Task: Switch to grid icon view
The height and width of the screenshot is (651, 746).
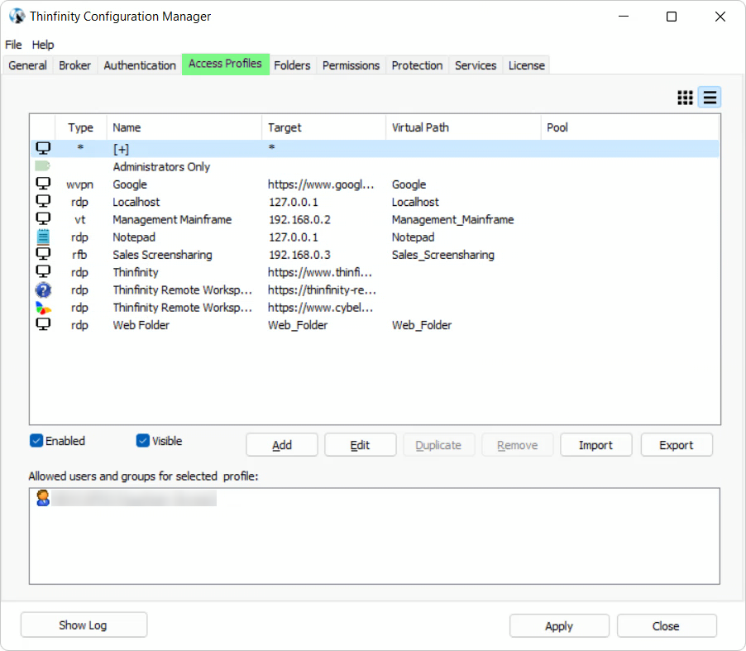Action: coord(685,98)
